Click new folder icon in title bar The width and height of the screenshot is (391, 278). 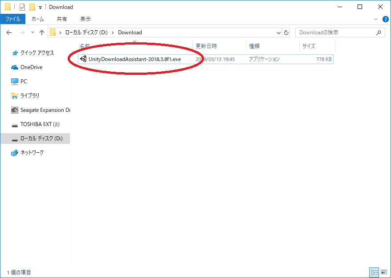tap(32, 7)
